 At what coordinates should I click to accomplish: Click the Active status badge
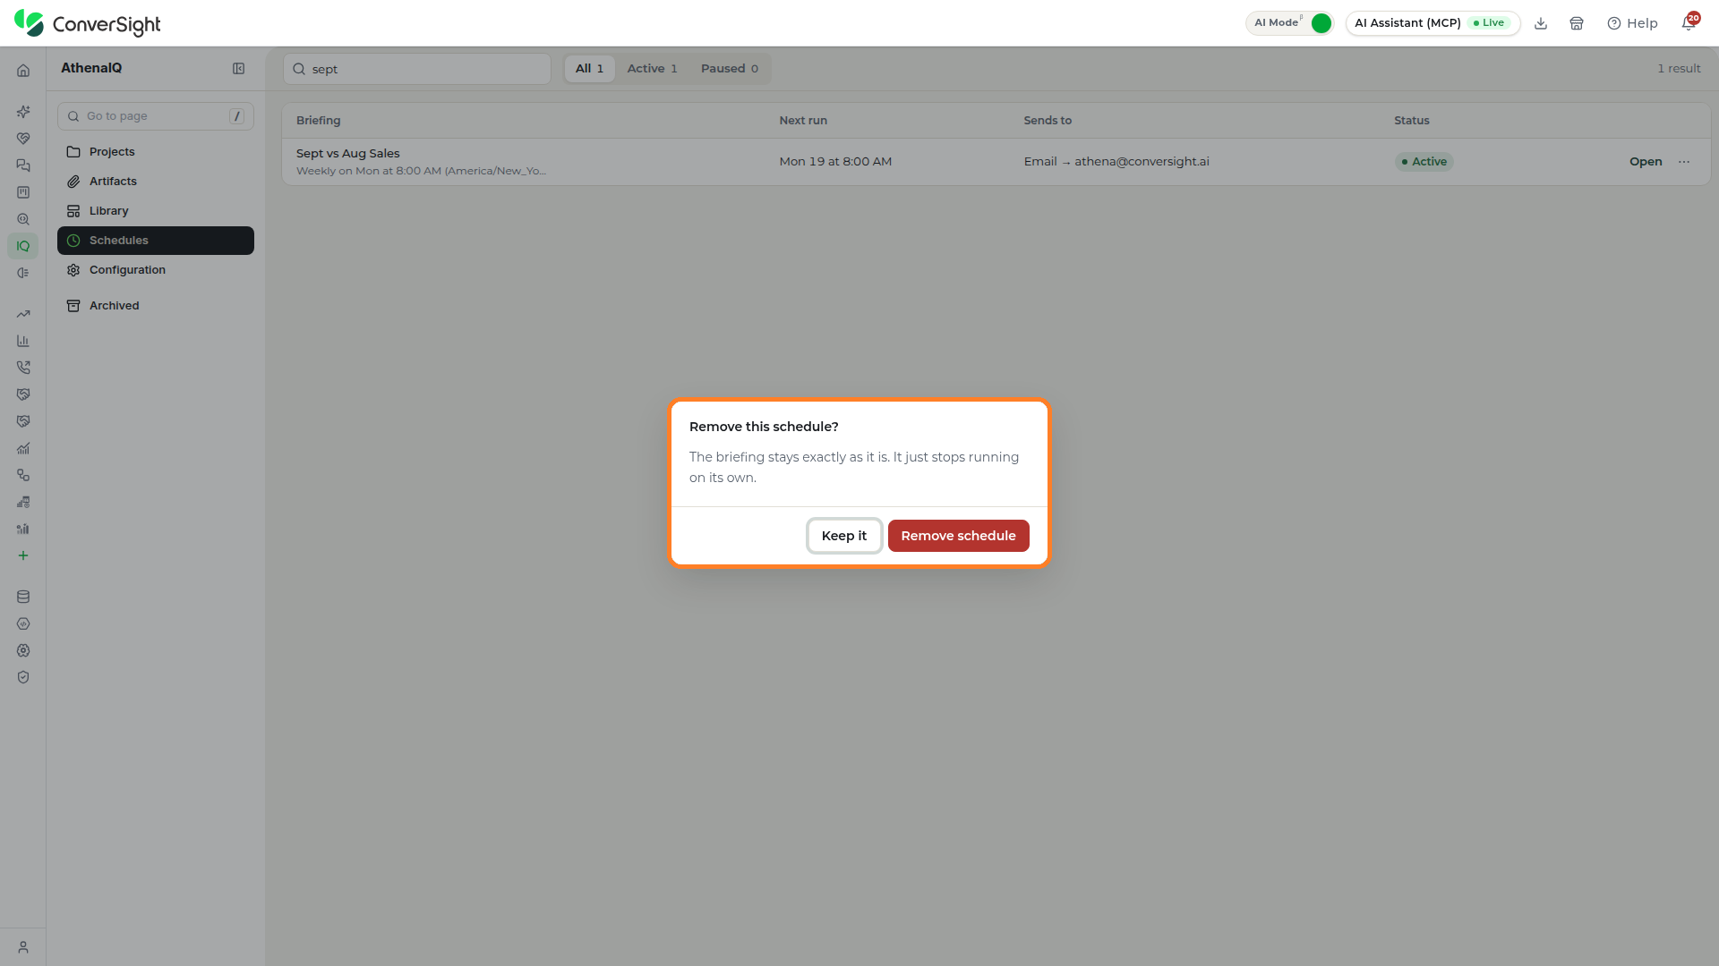coord(1424,162)
